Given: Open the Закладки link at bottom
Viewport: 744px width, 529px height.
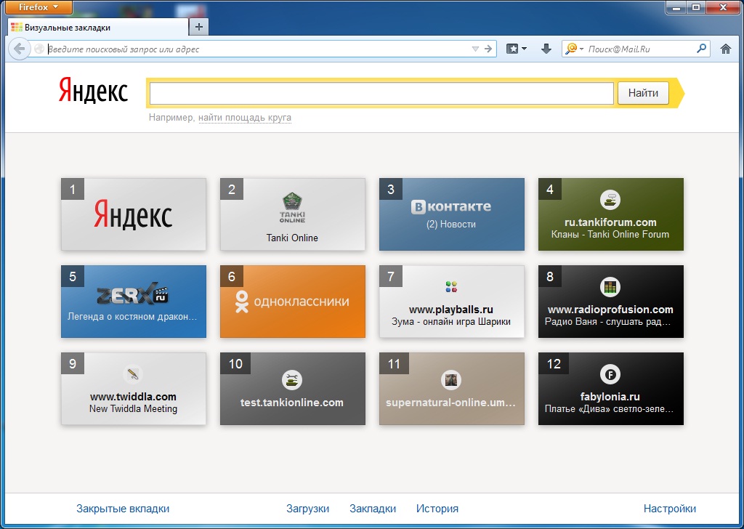Looking at the screenshot, I should coord(373,509).
